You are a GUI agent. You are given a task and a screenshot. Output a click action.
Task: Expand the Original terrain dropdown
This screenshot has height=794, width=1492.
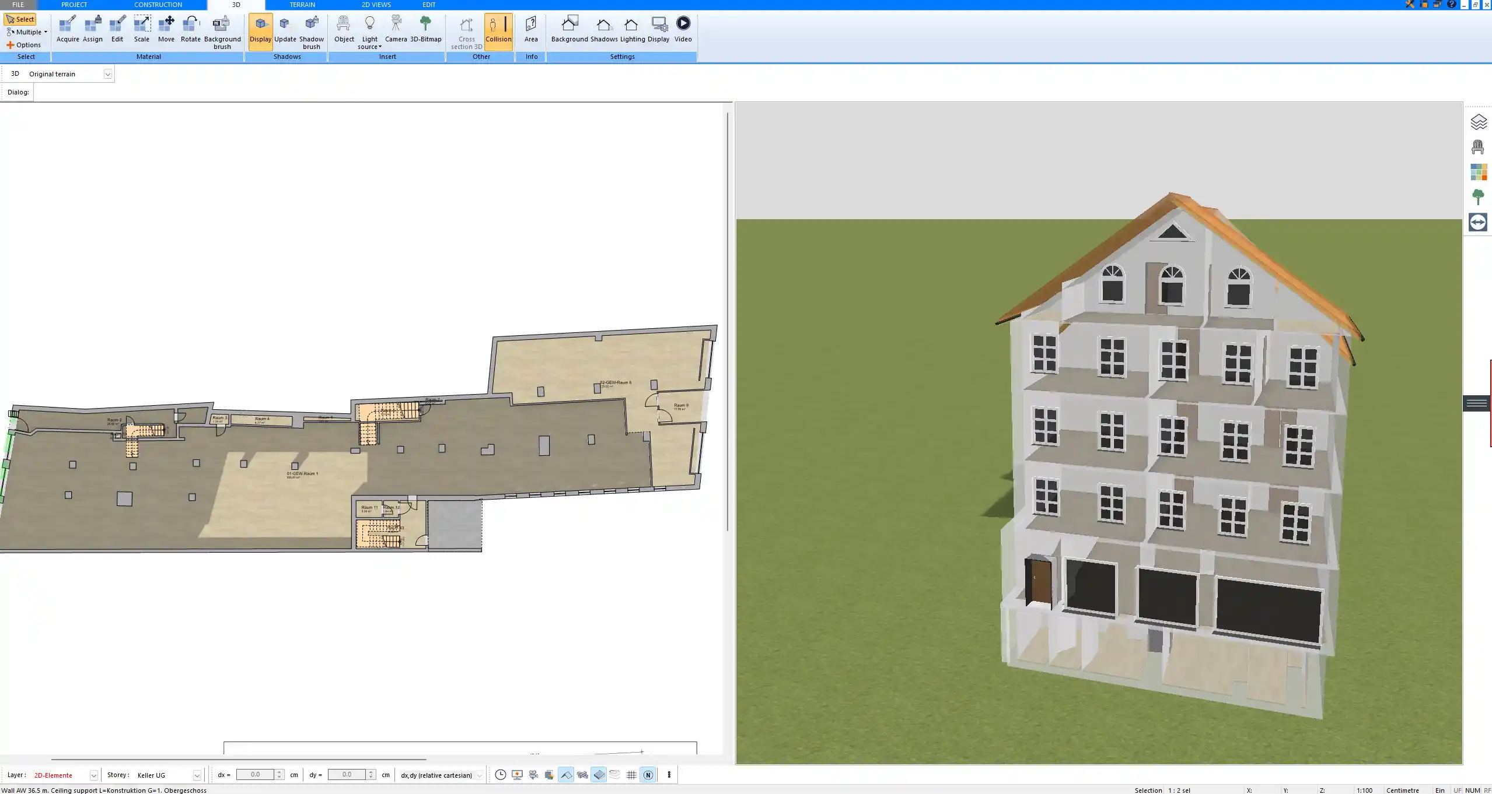tap(107, 74)
